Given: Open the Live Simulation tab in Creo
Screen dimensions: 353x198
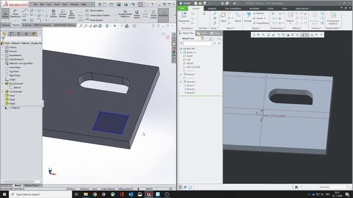Looking at the screenshot, I should (233, 9).
